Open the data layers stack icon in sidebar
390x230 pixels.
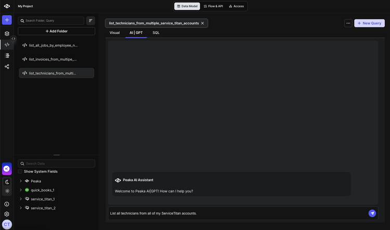click(x=7, y=34)
